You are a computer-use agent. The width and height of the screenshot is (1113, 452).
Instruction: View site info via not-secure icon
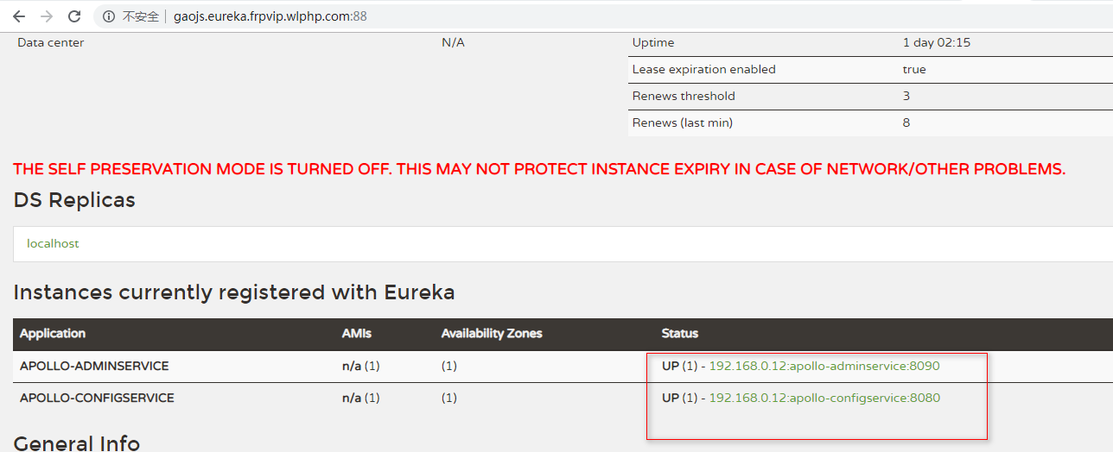(109, 16)
